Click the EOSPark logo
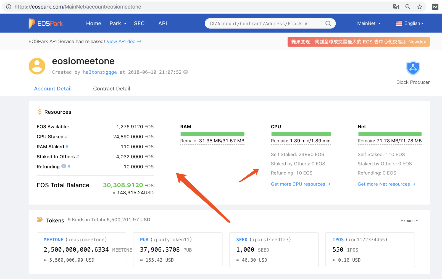The image size is (442, 279). point(46,23)
